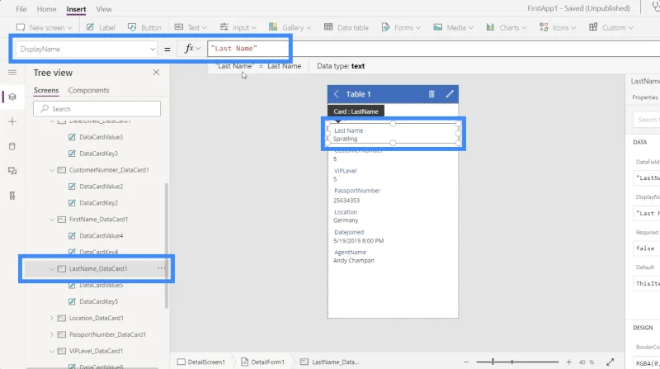Insert a Data table

346,27
